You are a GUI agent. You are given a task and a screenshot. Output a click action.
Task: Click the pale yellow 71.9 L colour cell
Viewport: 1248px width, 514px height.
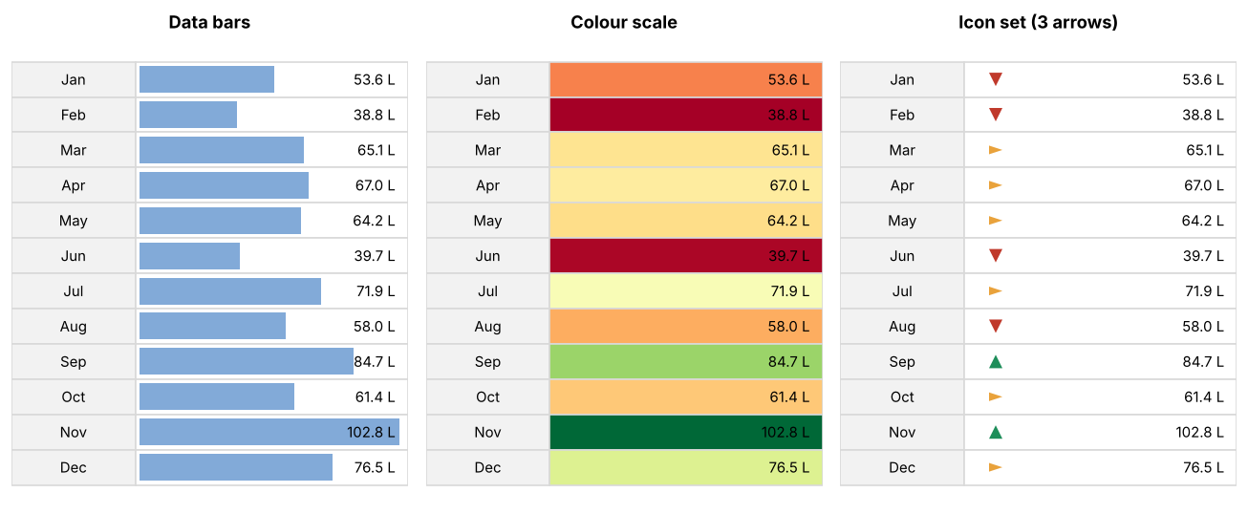(686, 291)
